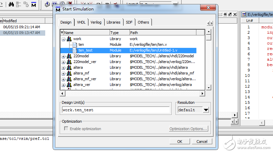Image resolution: width=273 pixels, height=153 pixels.
Task: Click the altera_mf_ver library icon
Action: [x=69, y=79]
